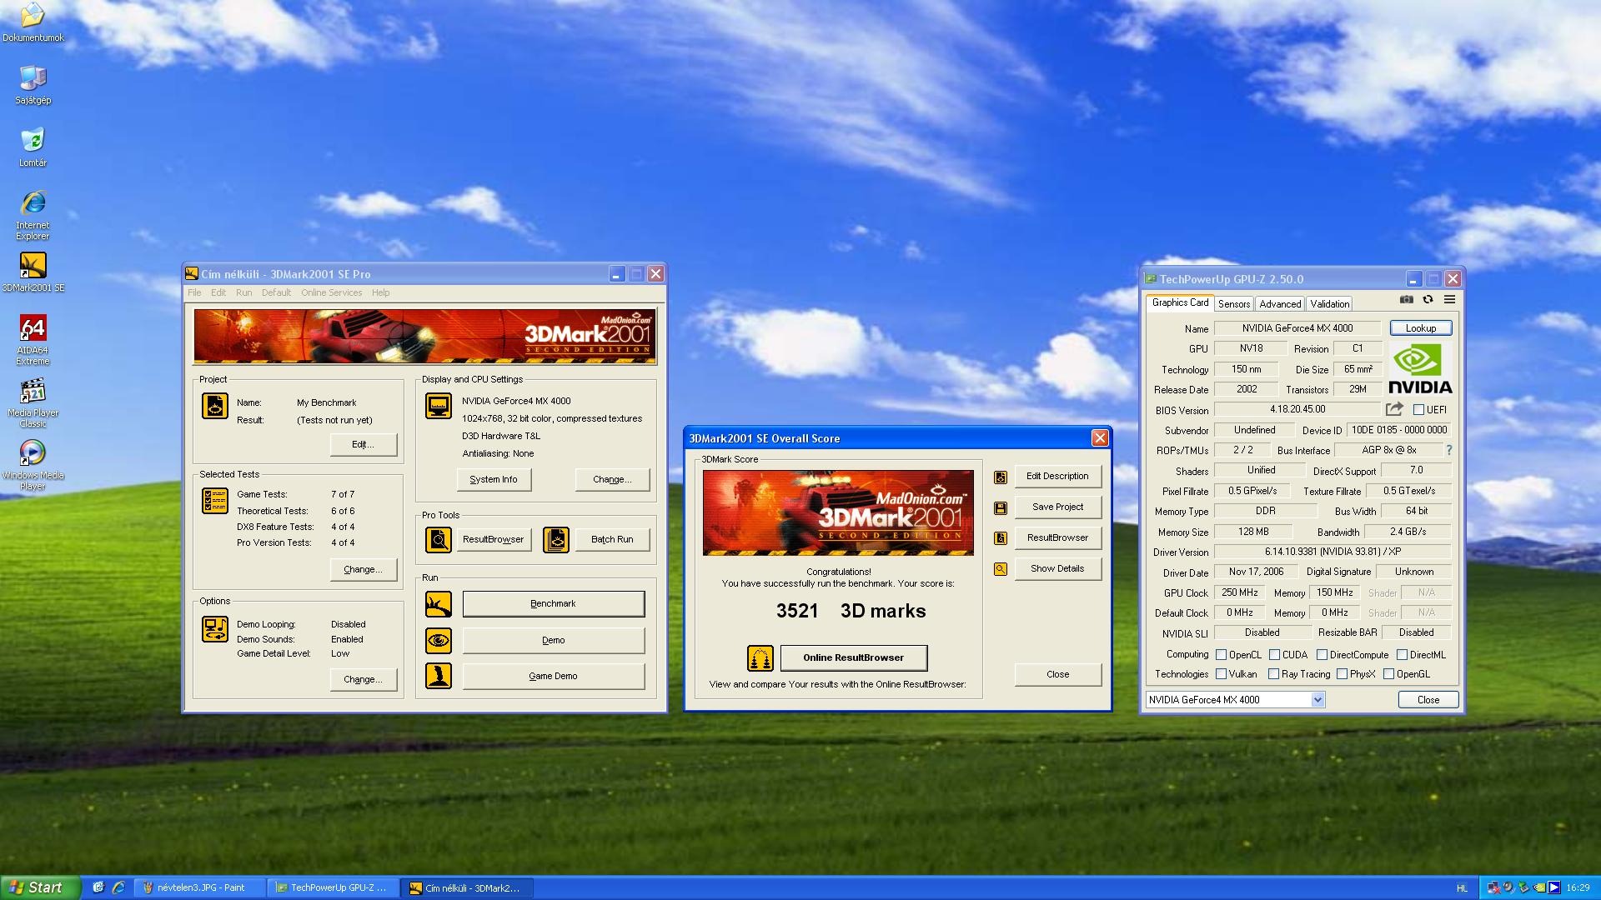Toggle the Vulkan checkbox

[x=1222, y=674]
